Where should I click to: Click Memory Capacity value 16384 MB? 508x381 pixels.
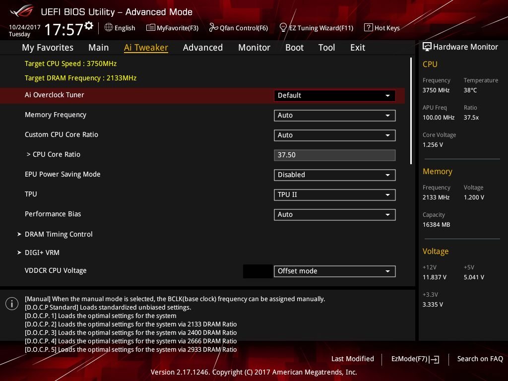click(437, 225)
